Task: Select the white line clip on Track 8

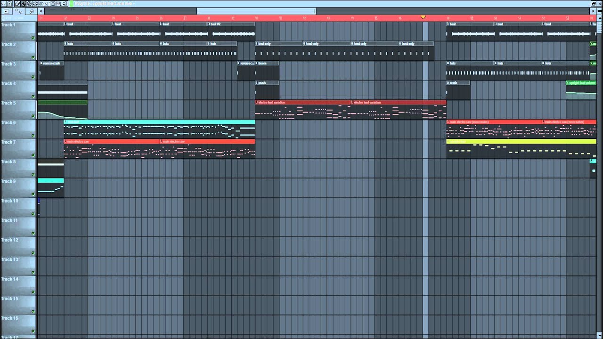Action: point(50,168)
